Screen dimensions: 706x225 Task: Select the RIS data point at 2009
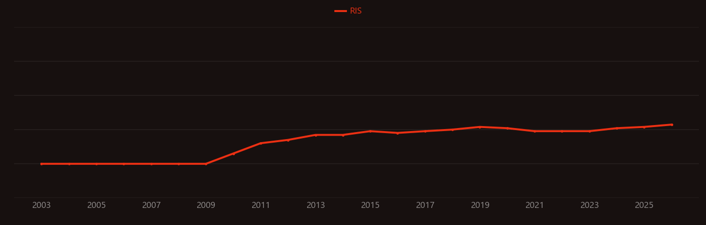pos(206,164)
